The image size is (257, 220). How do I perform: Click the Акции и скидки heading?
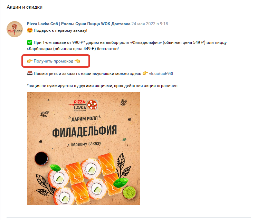[25, 7]
